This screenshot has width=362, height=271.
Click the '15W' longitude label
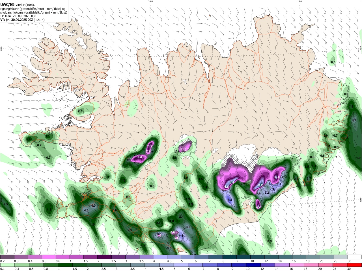point(299,1)
